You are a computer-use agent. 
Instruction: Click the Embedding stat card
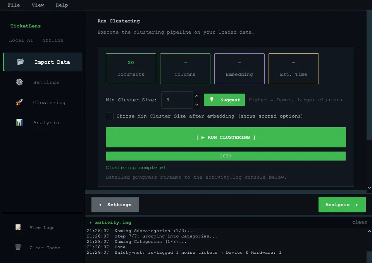(x=239, y=68)
